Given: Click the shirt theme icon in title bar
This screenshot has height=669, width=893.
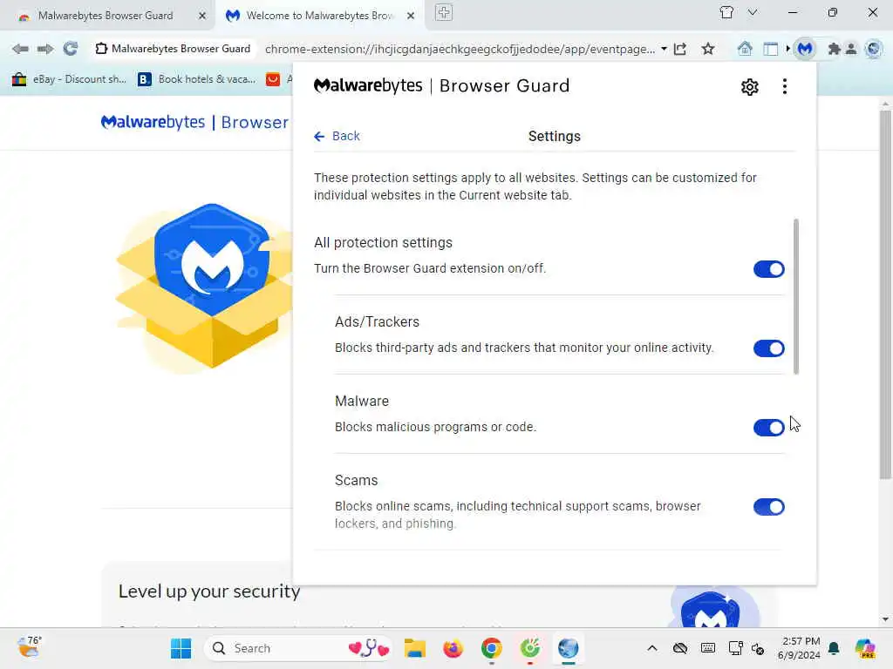Looking at the screenshot, I should pyautogui.click(x=726, y=12).
